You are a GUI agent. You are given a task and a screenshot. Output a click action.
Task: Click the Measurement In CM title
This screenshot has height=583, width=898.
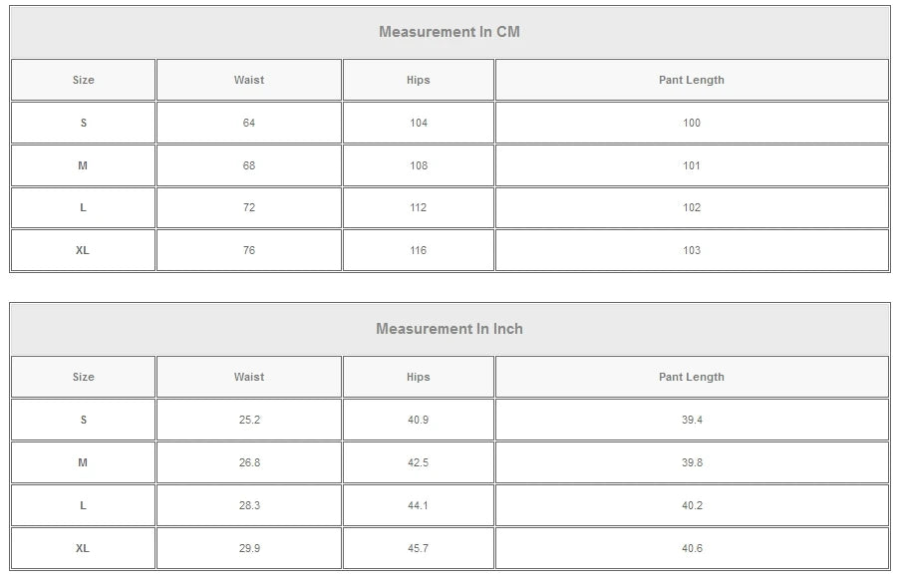[x=449, y=32]
